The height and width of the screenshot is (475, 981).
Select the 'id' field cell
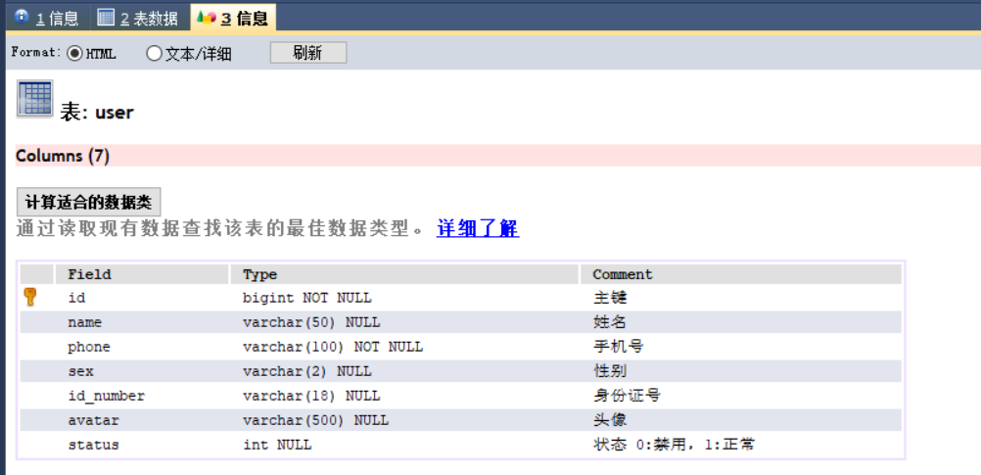click(x=141, y=298)
